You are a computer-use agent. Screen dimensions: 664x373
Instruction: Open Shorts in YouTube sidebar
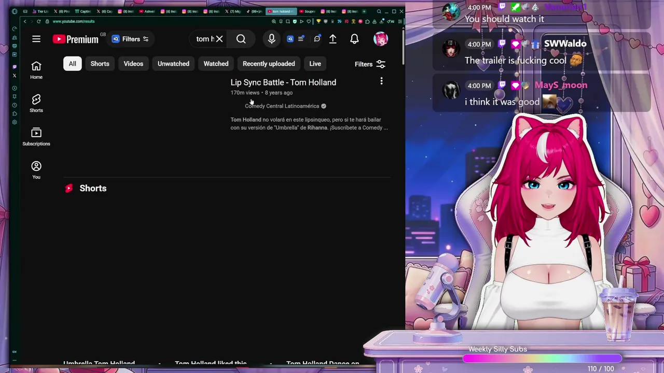click(x=36, y=103)
